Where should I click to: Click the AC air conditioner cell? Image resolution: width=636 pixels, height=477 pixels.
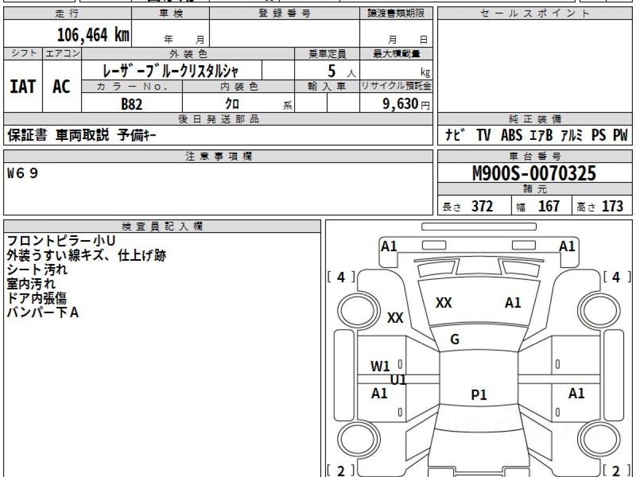coord(62,86)
